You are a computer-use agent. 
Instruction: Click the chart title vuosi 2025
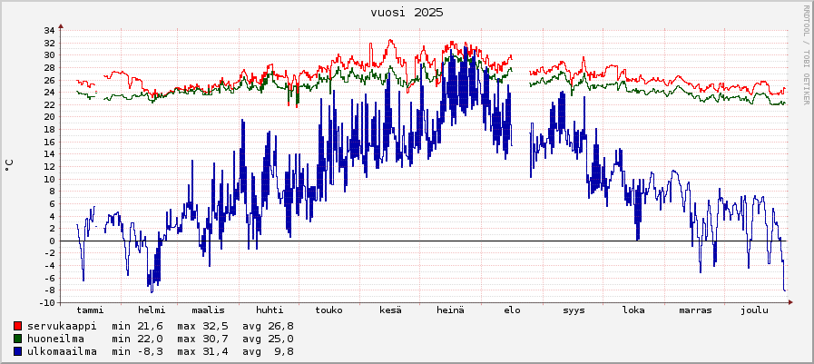(407, 13)
